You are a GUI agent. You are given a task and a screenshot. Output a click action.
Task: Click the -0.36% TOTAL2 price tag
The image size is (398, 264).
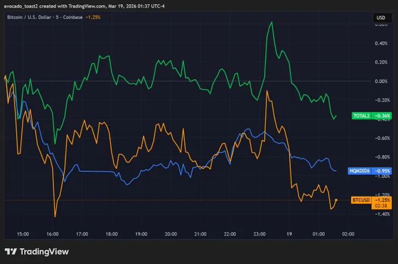tap(382, 116)
